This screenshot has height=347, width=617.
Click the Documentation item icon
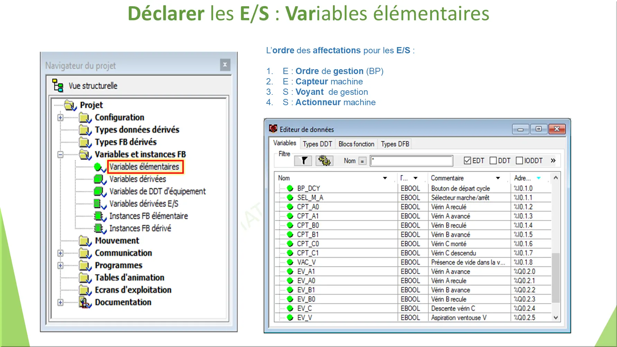(x=84, y=302)
